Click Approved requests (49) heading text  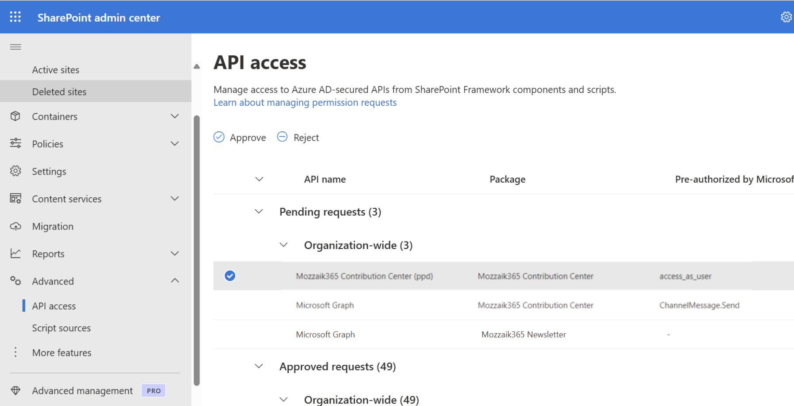[338, 367]
